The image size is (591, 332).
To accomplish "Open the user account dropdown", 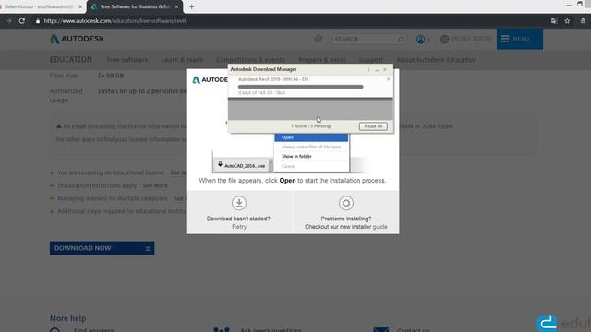I will 423,39.
